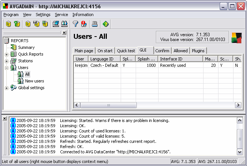Sort by Language ID column header
This screenshot has height=166, width=247.
click(105, 59)
